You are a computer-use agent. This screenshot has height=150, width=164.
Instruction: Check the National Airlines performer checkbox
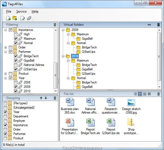[16, 65]
